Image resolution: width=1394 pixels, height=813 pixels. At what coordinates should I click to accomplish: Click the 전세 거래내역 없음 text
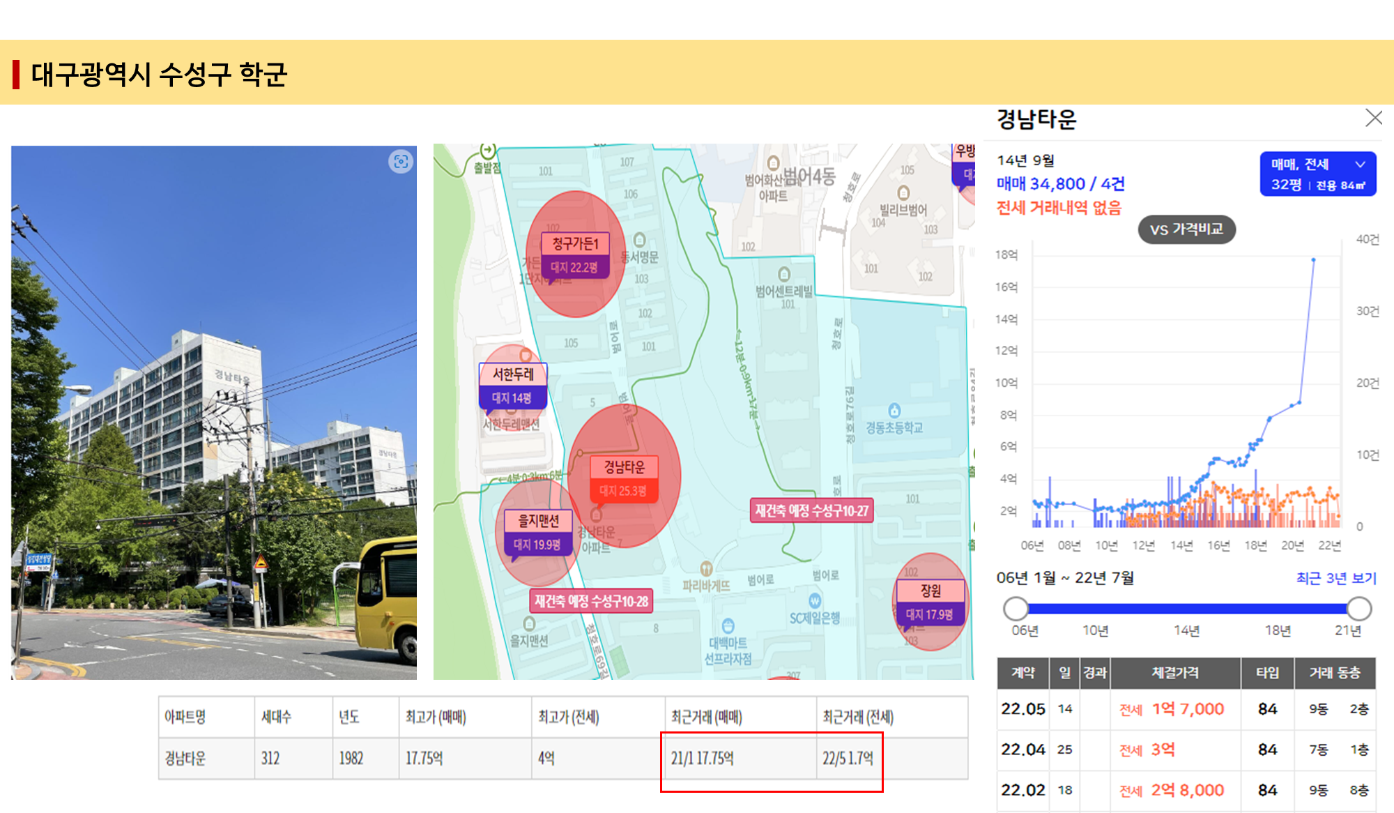(x=1059, y=208)
